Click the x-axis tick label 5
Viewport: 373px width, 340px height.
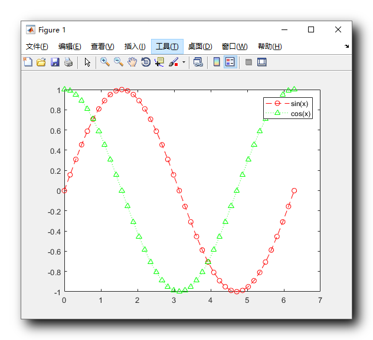point(247,301)
